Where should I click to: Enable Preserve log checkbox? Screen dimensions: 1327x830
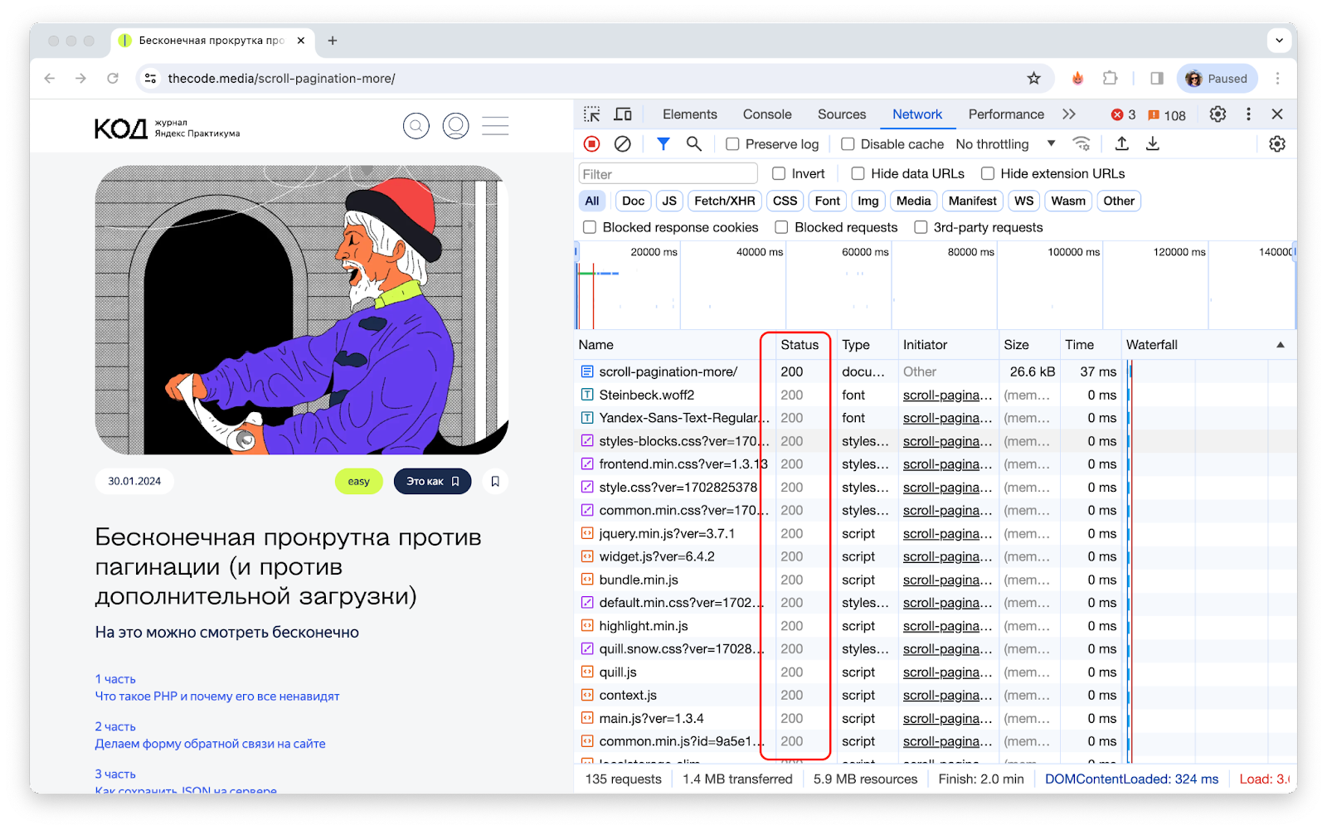(732, 144)
